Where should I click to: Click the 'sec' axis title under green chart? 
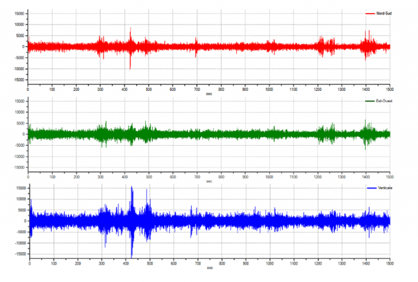coord(209,181)
